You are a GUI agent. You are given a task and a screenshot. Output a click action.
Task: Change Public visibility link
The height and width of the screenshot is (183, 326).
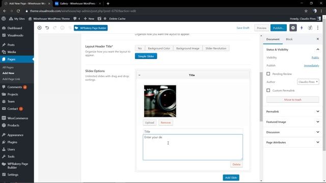[315, 57]
